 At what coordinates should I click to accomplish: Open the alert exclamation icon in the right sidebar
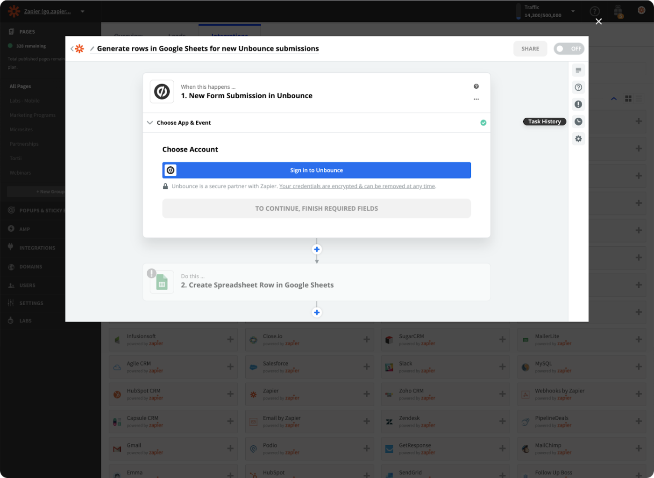578,104
